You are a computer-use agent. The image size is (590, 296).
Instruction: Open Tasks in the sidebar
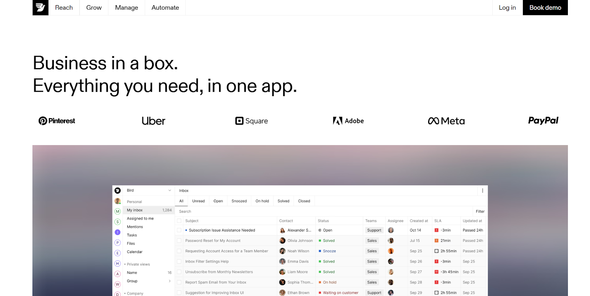tap(132, 235)
